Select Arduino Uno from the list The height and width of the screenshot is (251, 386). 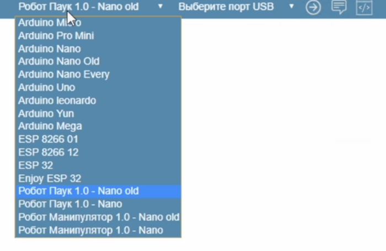click(46, 87)
